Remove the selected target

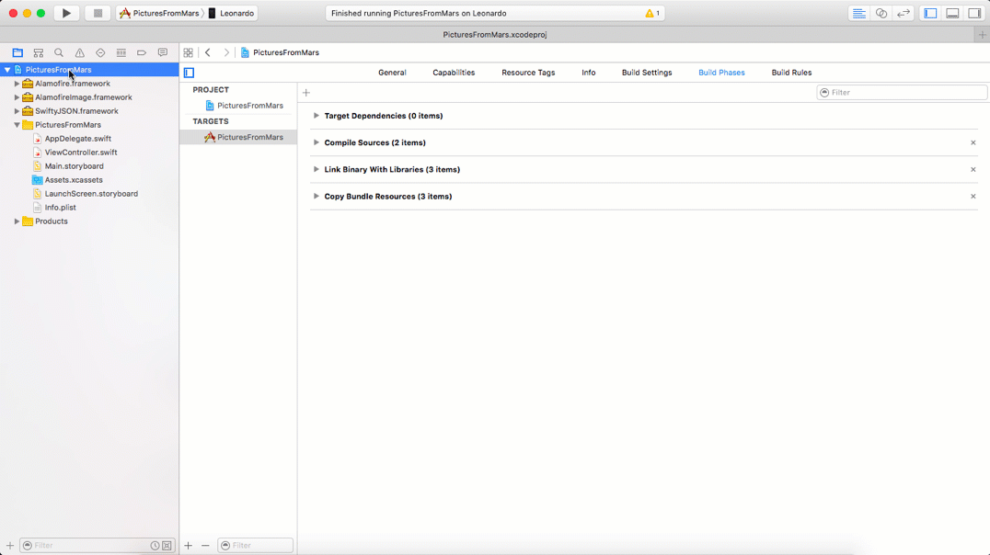(205, 546)
